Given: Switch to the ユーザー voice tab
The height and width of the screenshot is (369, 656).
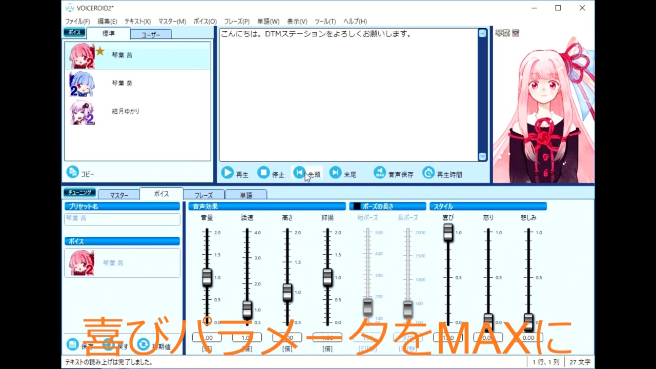Looking at the screenshot, I should pyautogui.click(x=151, y=34).
